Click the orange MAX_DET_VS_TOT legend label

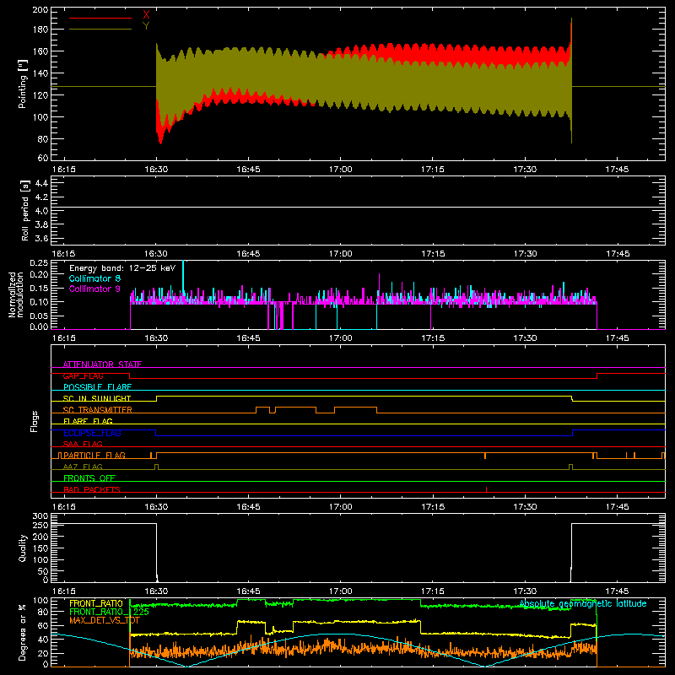pyautogui.click(x=105, y=620)
